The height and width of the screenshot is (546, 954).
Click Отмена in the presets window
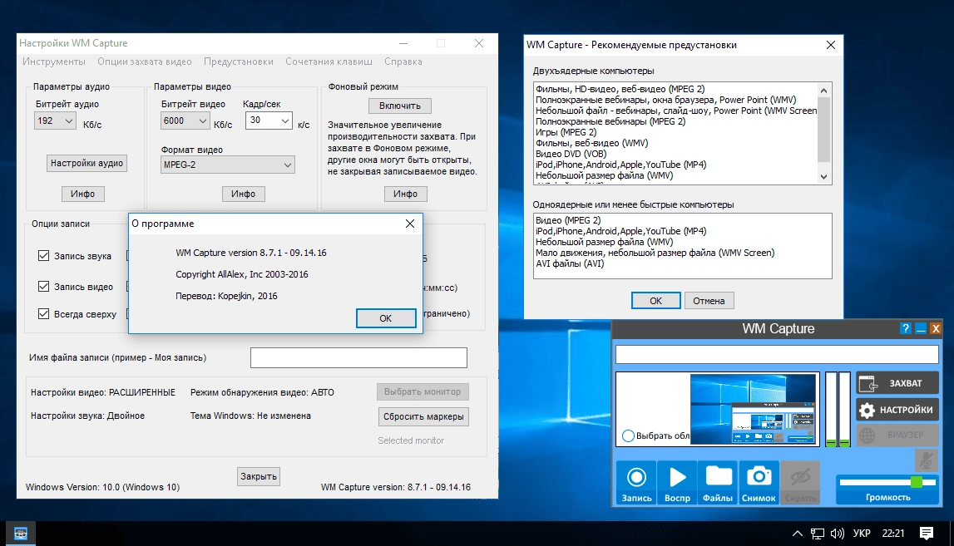[x=709, y=300]
